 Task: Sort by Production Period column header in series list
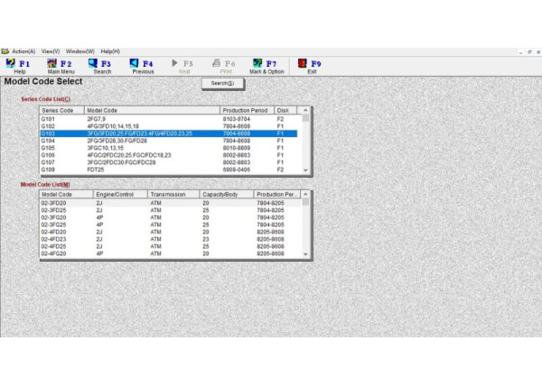pyautogui.click(x=247, y=110)
